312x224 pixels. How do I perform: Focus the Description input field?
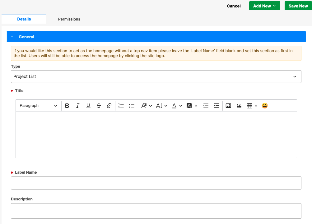(156, 211)
